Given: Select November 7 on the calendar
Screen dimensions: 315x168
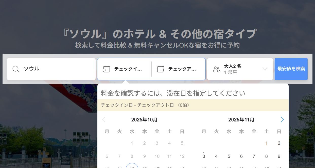Looking at the screenshot, I should click(254, 156).
